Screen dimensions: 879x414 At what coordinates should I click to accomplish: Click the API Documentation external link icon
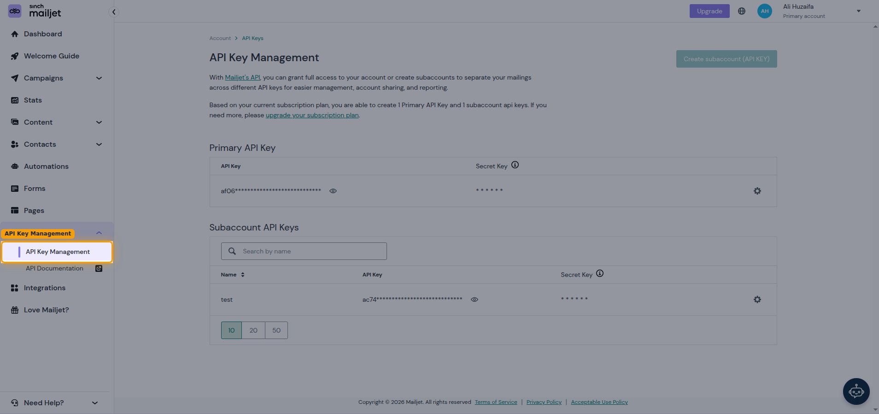coord(99,269)
